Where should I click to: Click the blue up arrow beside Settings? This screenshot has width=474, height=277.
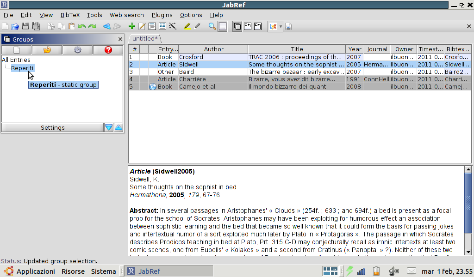[118, 127]
